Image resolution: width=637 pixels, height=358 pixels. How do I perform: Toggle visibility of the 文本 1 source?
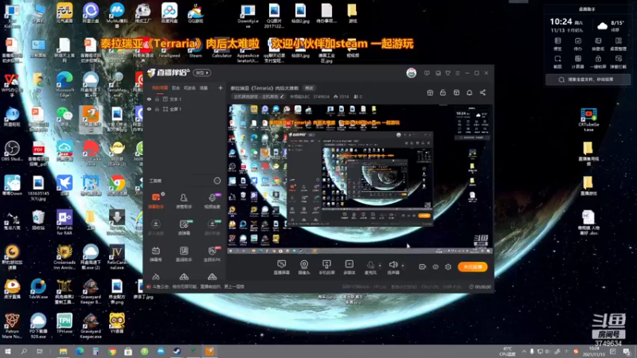pyautogui.click(x=149, y=99)
